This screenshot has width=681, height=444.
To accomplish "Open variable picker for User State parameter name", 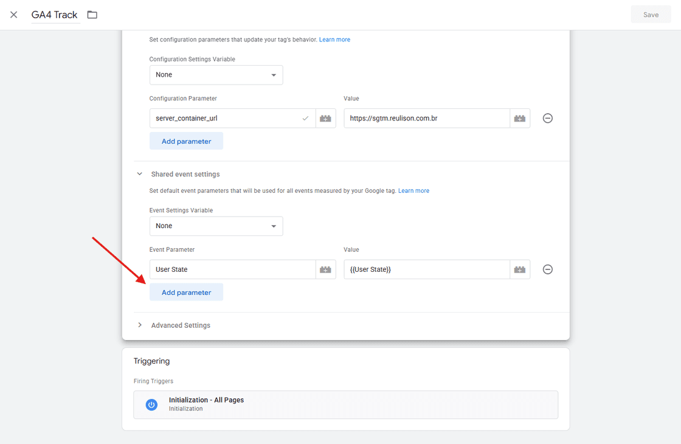I will pos(325,269).
